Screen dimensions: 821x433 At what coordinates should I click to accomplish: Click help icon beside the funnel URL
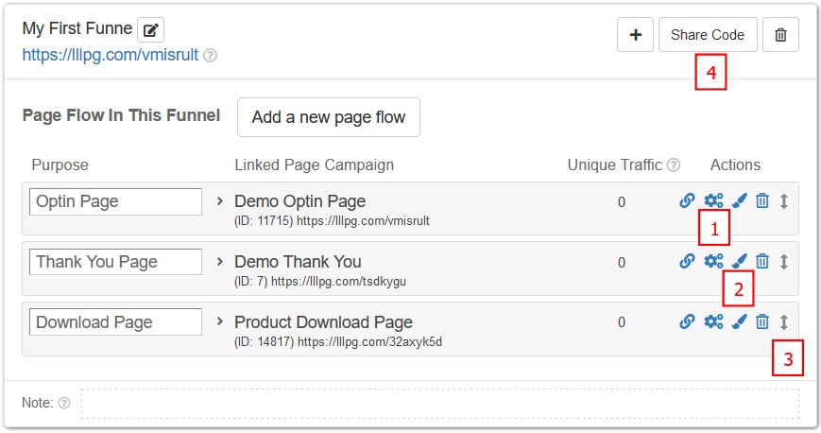[x=210, y=55]
